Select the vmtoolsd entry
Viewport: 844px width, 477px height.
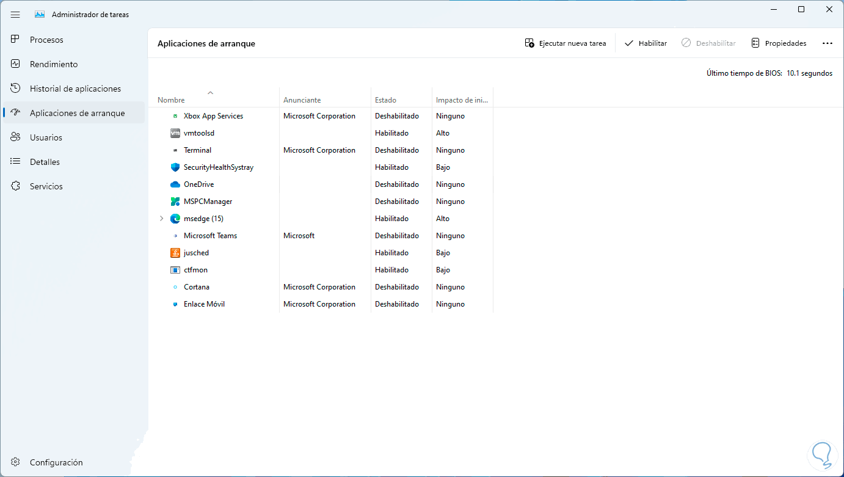(199, 133)
